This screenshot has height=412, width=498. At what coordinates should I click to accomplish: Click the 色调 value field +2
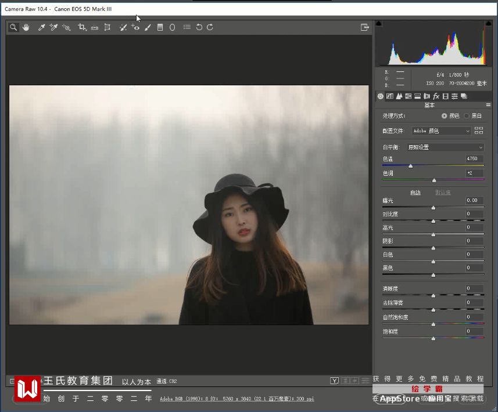(475, 173)
